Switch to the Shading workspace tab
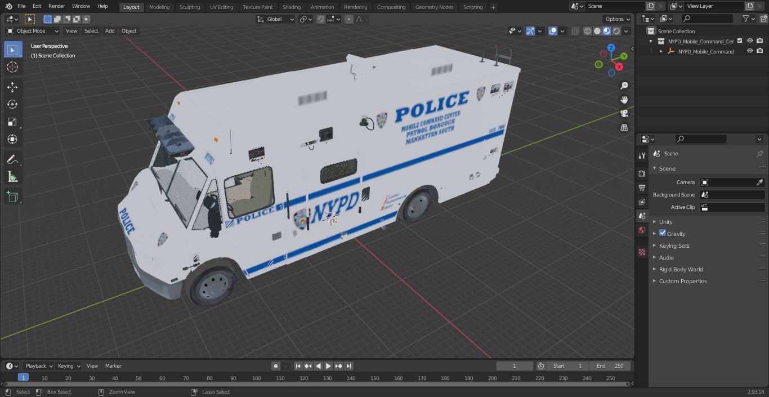 coord(292,7)
